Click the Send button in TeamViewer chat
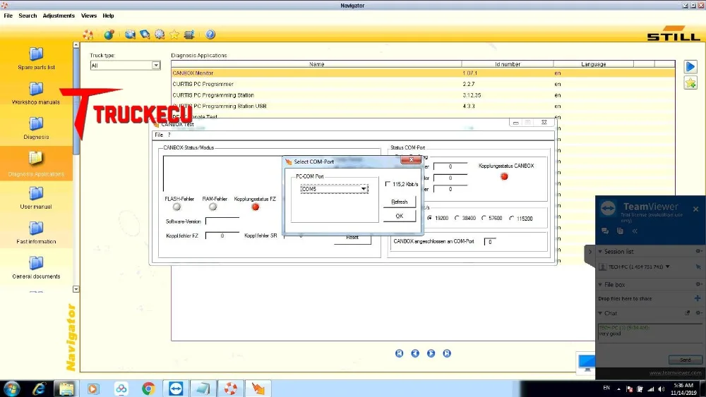This screenshot has height=397, width=706. [686, 360]
